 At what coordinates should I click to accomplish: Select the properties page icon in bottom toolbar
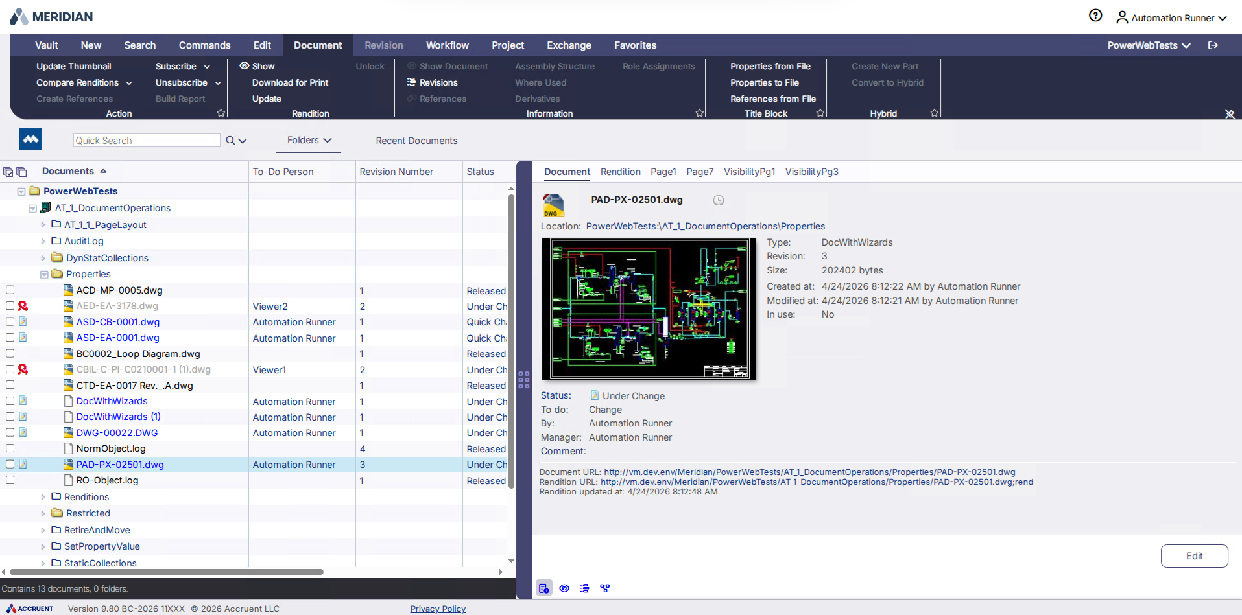544,588
